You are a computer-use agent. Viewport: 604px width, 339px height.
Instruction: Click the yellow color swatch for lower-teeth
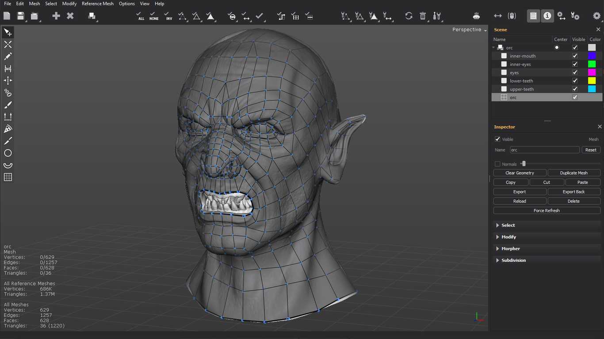(592, 81)
